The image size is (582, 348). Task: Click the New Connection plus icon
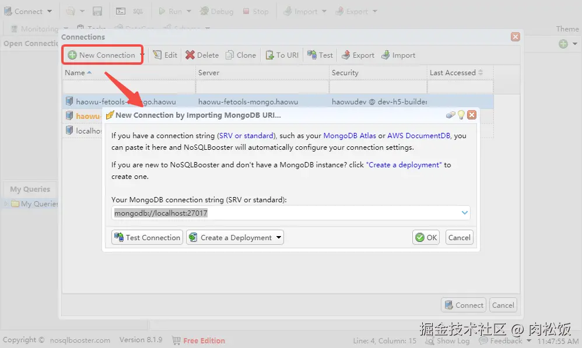(72, 55)
